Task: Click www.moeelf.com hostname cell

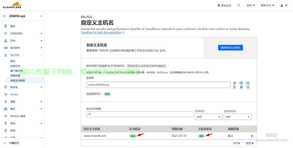Action: 95,136
